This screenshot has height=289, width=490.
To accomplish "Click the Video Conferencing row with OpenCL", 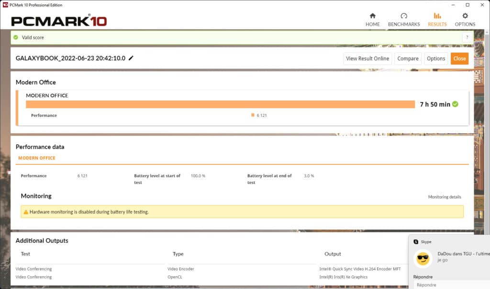I will coord(33,277).
